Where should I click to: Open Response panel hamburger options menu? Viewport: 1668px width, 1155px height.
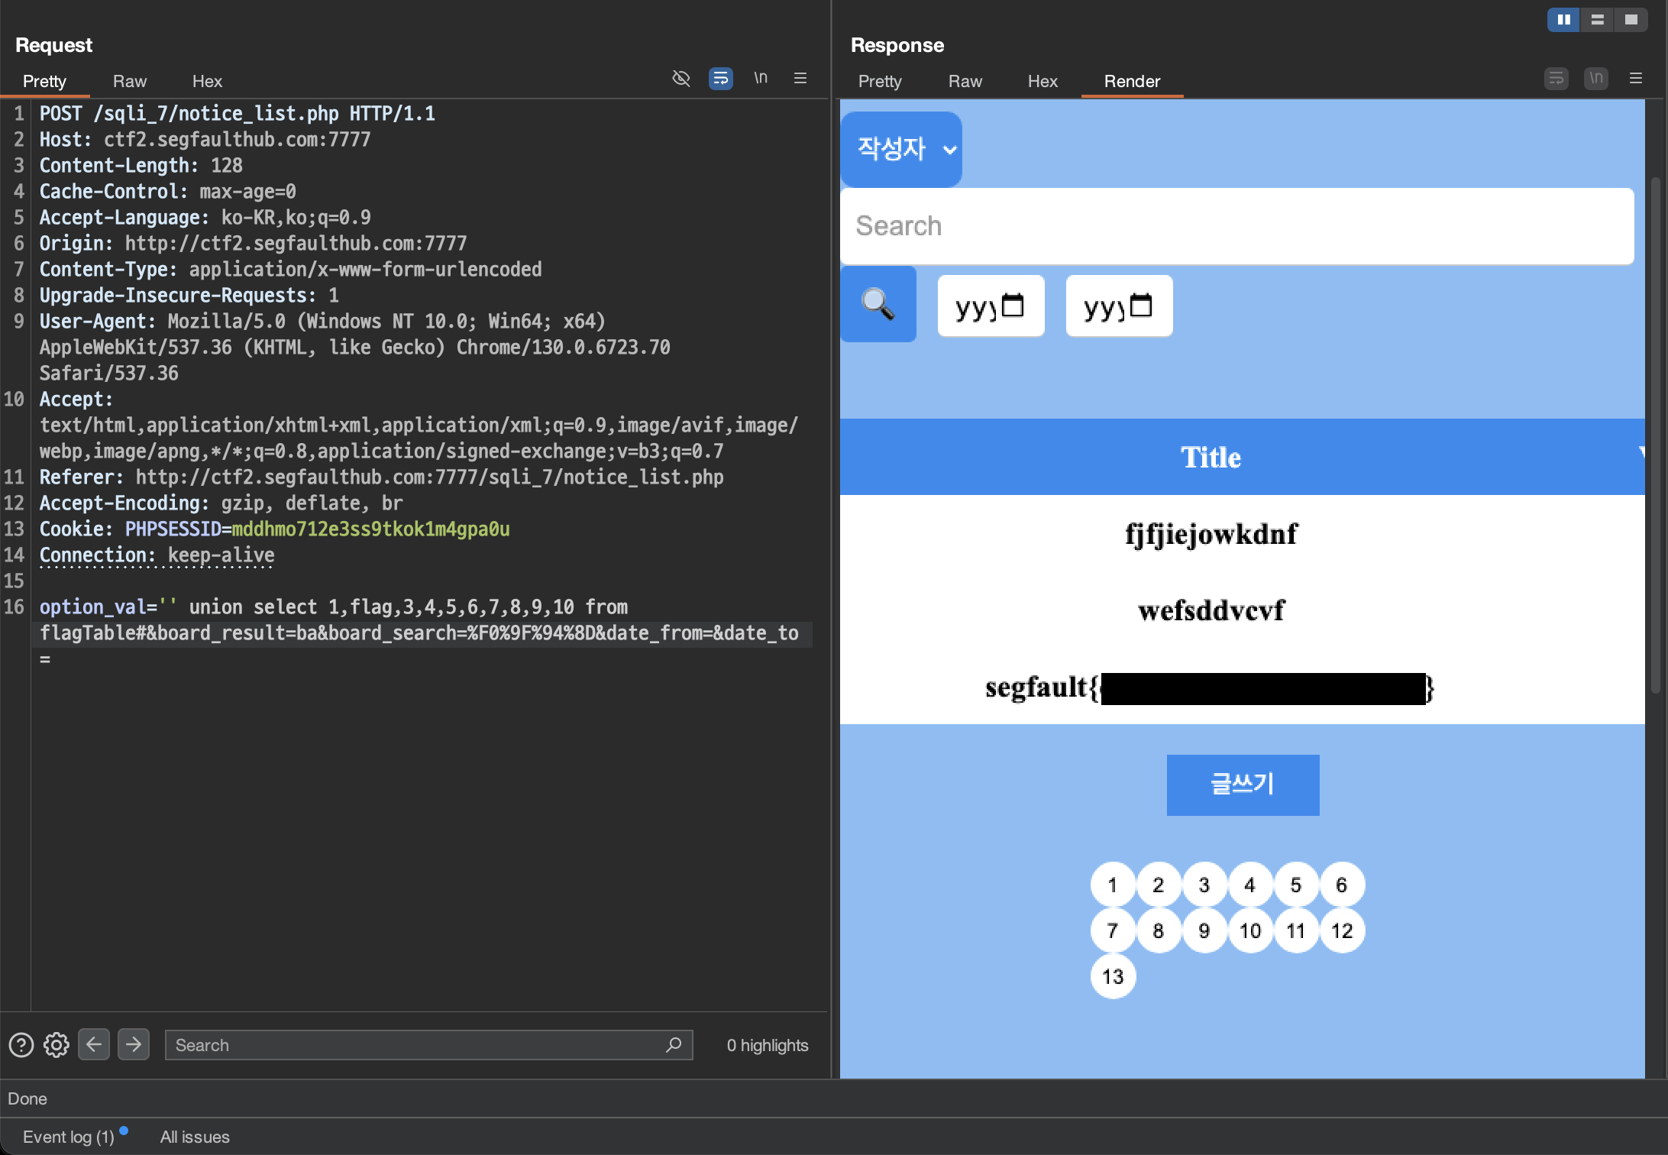[x=1635, y=78]
